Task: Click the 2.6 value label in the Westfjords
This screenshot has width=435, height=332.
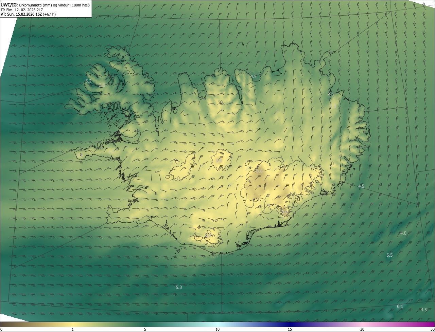Action: click(102, 85)
